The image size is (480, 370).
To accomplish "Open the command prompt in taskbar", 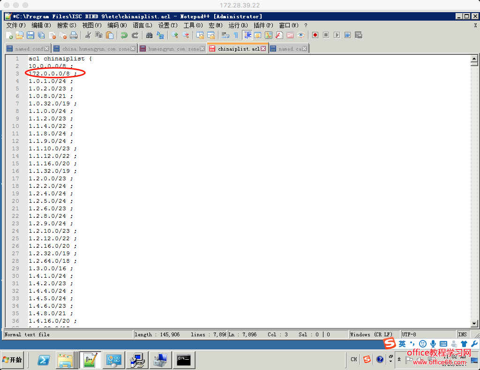I will [184, 360].
